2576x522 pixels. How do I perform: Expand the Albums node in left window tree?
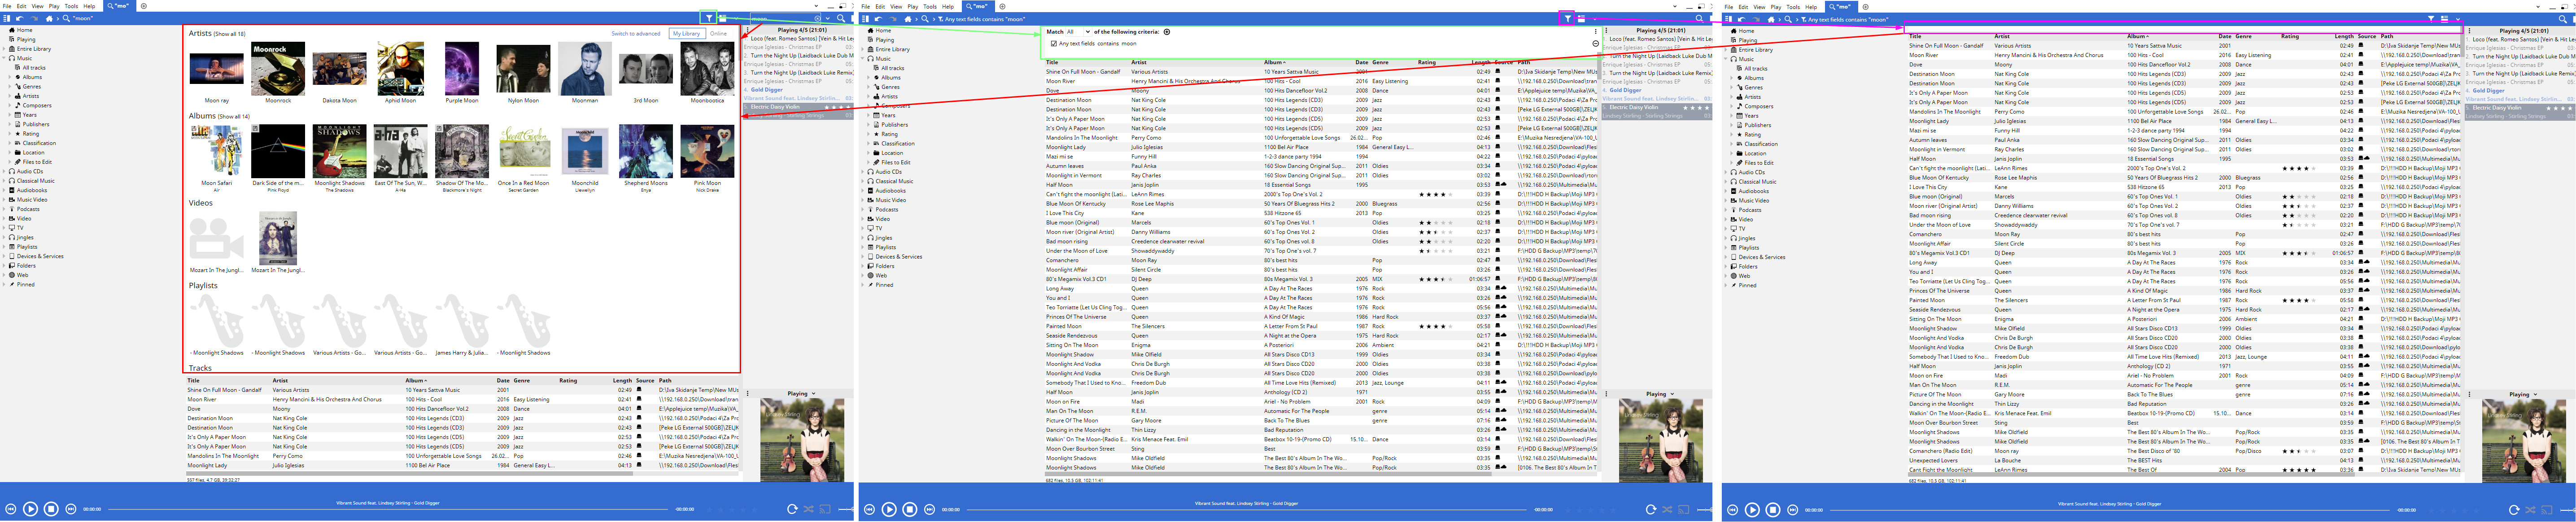10,77
